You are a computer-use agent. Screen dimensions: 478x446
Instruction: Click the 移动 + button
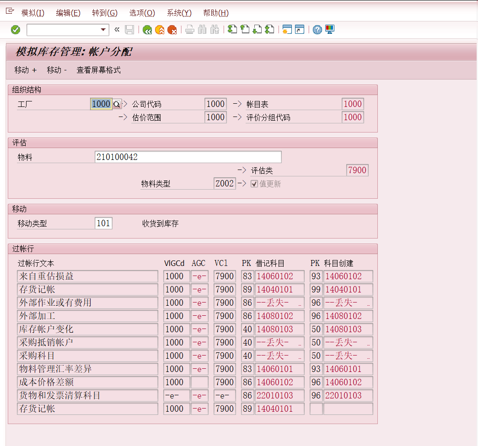coord(25,70)
